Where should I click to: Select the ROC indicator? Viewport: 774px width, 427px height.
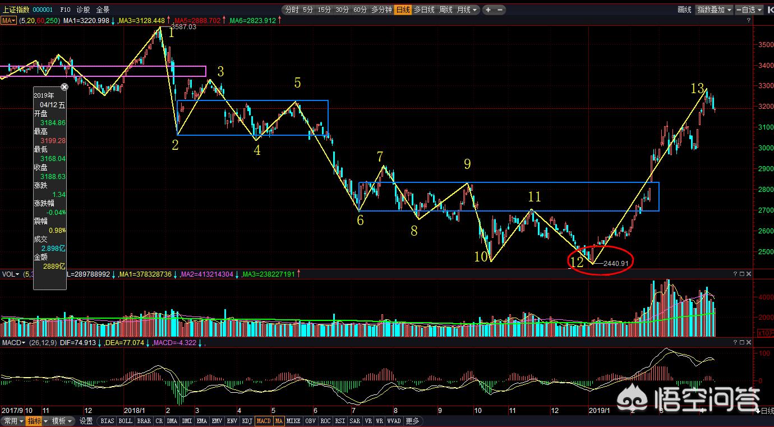tap(325, 421)
